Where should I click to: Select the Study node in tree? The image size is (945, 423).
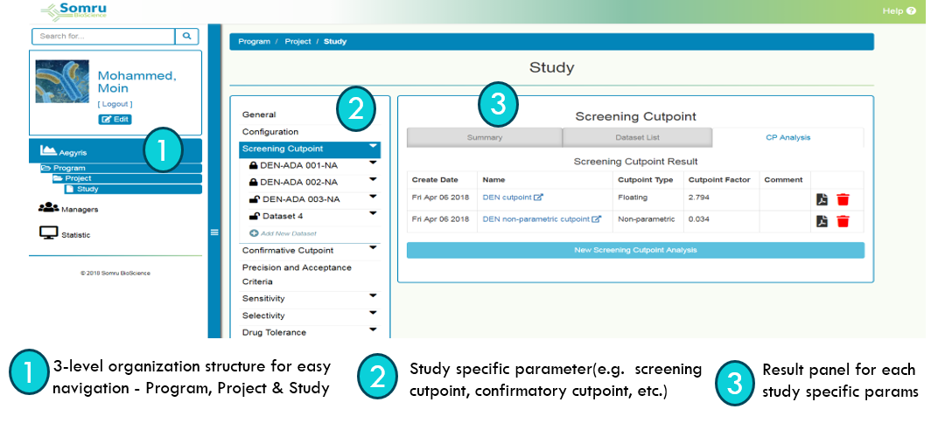[87, 189]
